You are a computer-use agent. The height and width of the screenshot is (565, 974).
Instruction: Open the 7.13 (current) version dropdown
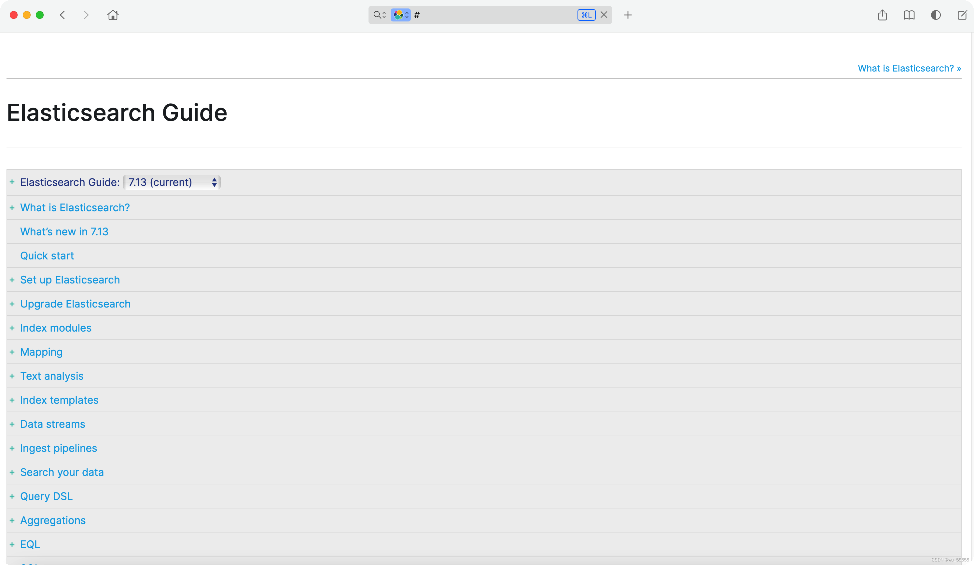(x=172, y=182)
